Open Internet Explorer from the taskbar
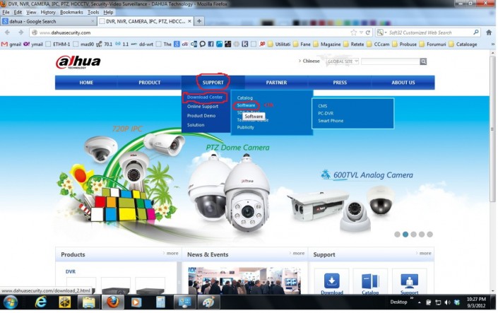 (x=41, y=302)
